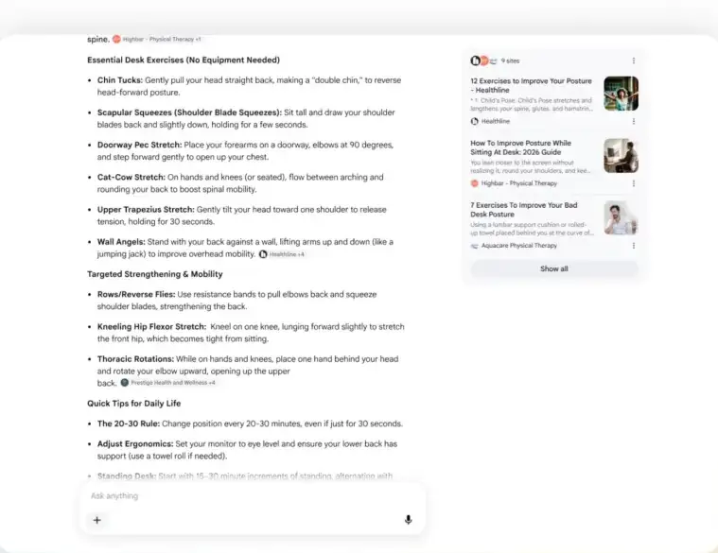Image resolution: width=718 pixels, height=553 pixels.
Task: Open the Healthline +4 citation chip
Action: pos(282,254)
